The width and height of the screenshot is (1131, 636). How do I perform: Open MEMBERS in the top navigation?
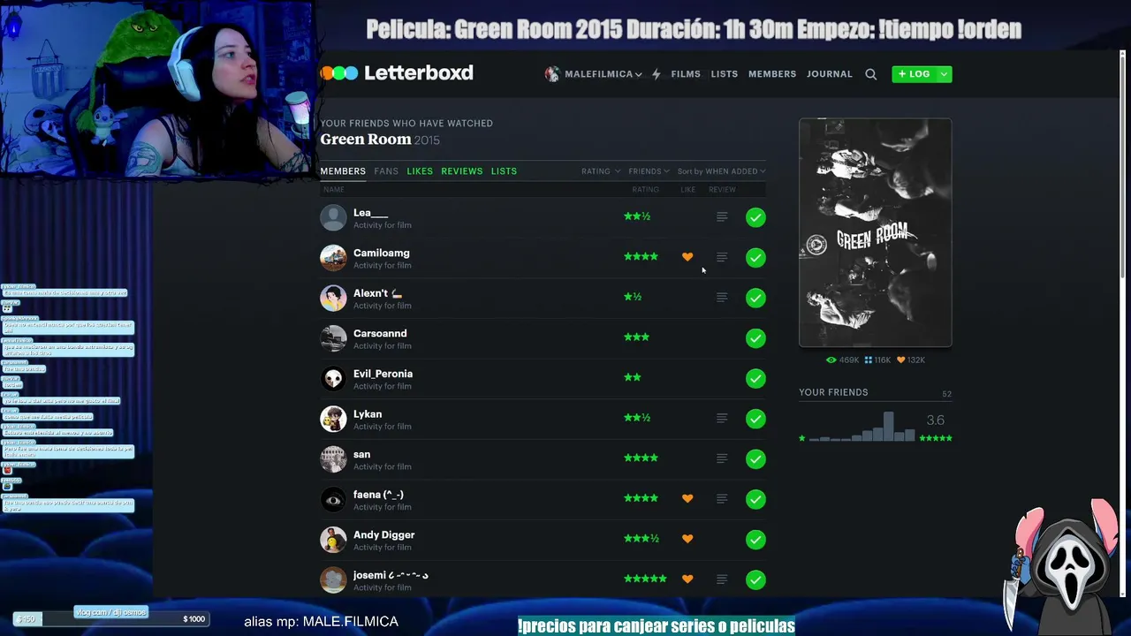point(772,74)
